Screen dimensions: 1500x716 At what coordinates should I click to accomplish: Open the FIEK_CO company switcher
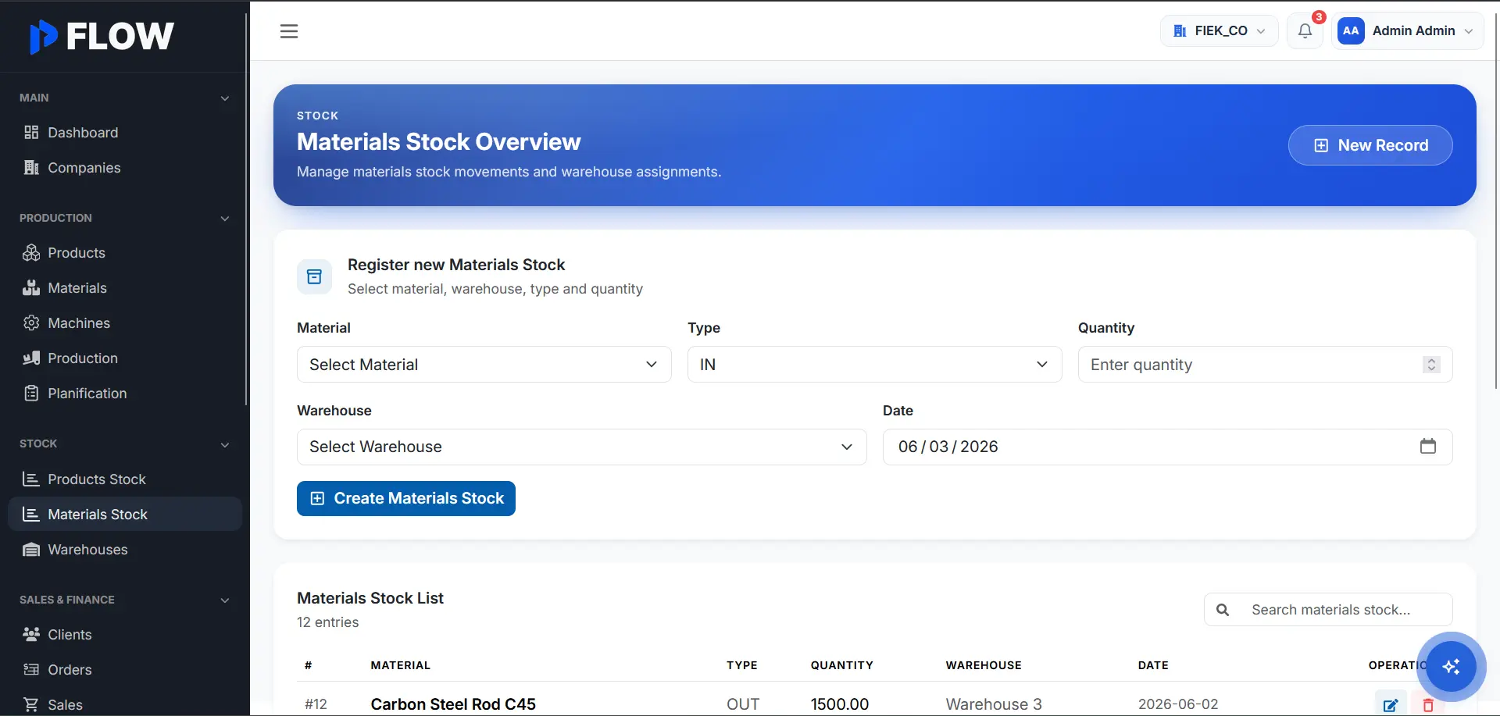coord(1220,31)
